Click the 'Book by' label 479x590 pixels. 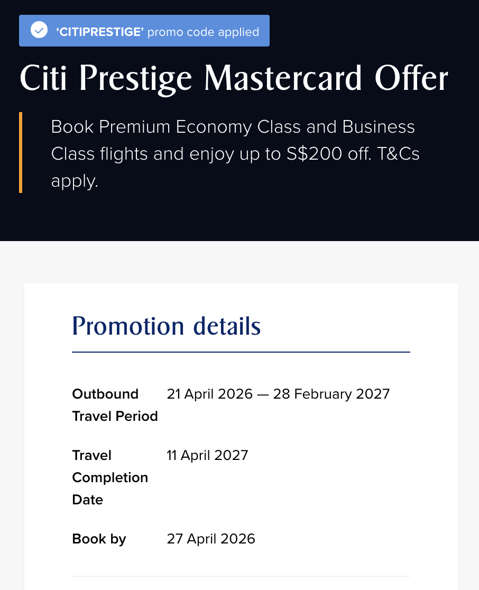(99, 539)
